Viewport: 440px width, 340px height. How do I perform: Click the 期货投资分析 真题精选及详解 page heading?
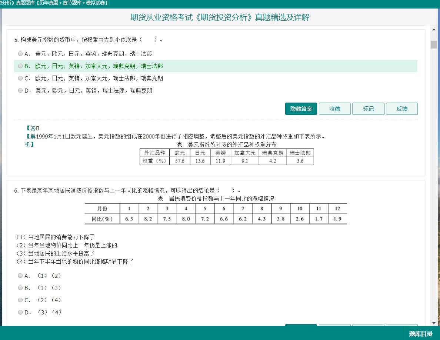(220, 17)
